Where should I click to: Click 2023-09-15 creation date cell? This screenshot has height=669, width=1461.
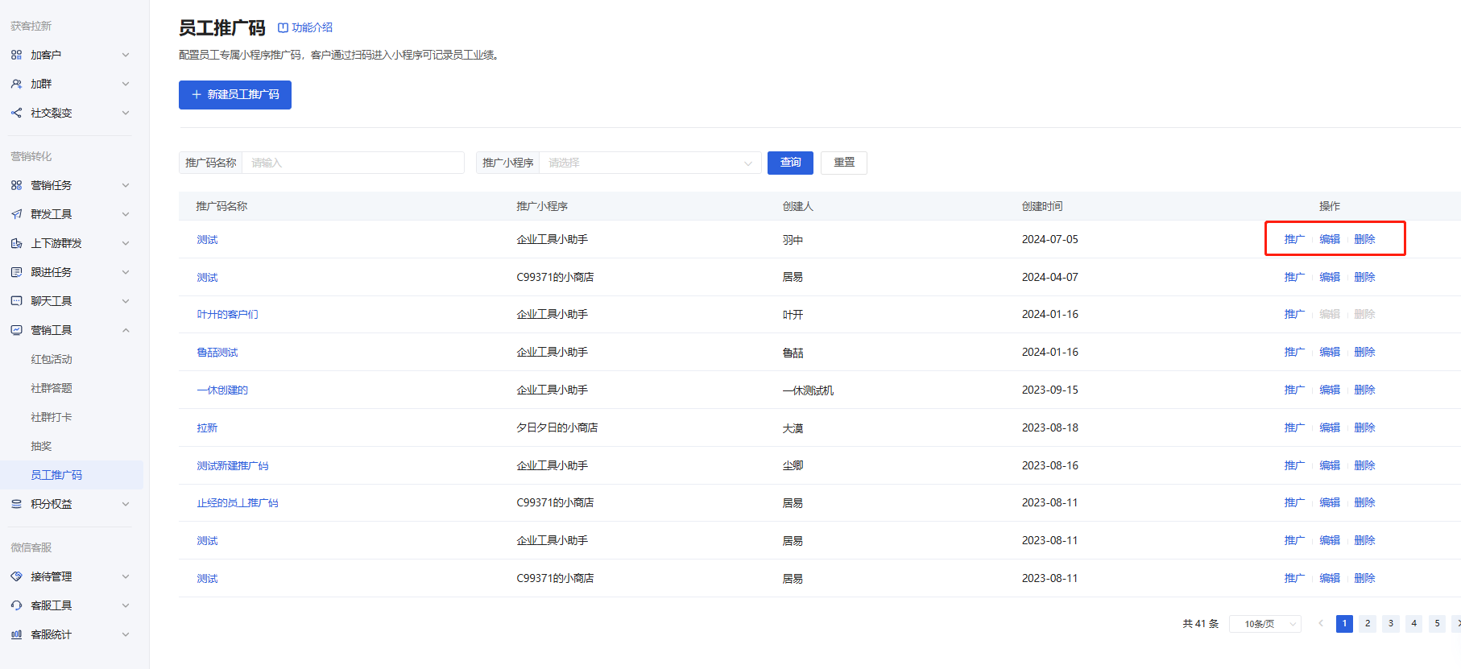(1050, 390)
